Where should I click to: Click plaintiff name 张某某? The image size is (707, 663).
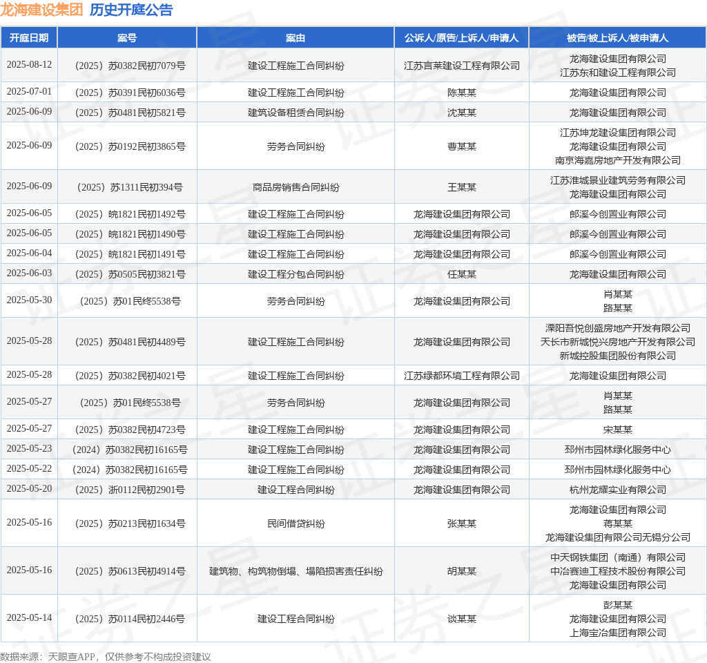click(x=462, y=523)
